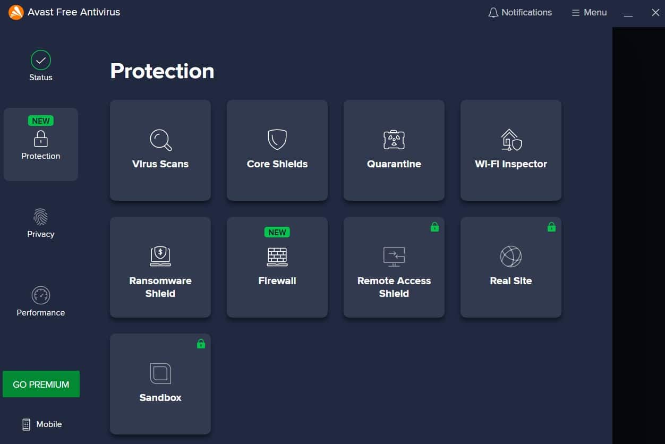
Task: Open the Performance section
Action: (40, 301)
